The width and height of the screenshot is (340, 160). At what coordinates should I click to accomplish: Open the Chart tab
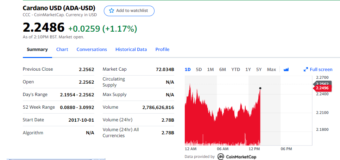coord(62,49)
